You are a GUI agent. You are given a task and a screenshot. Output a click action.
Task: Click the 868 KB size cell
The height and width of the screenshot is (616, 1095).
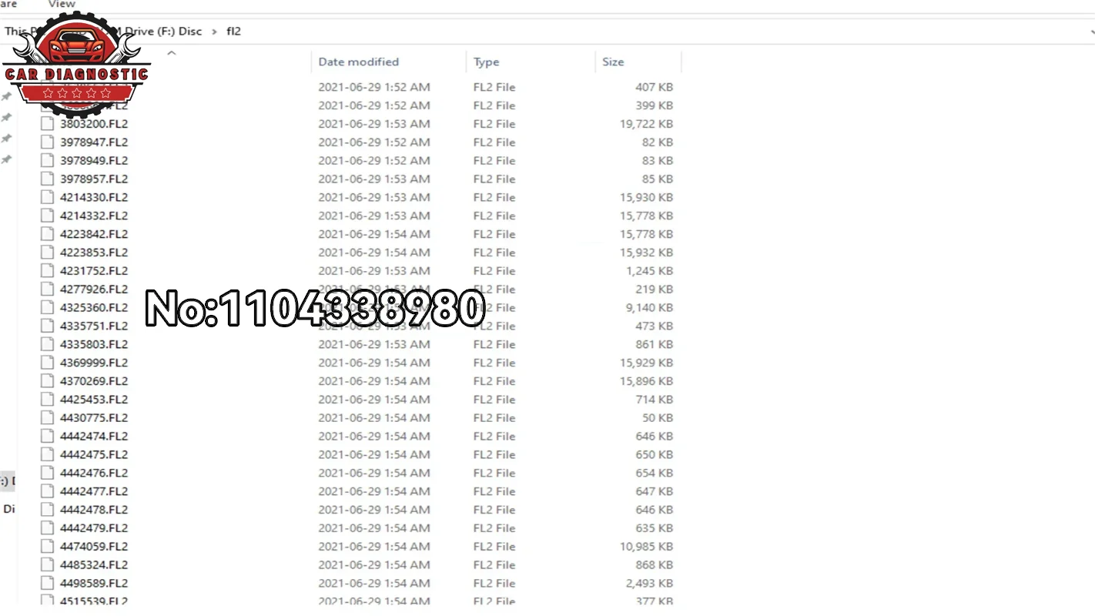(x=655, y=565)
